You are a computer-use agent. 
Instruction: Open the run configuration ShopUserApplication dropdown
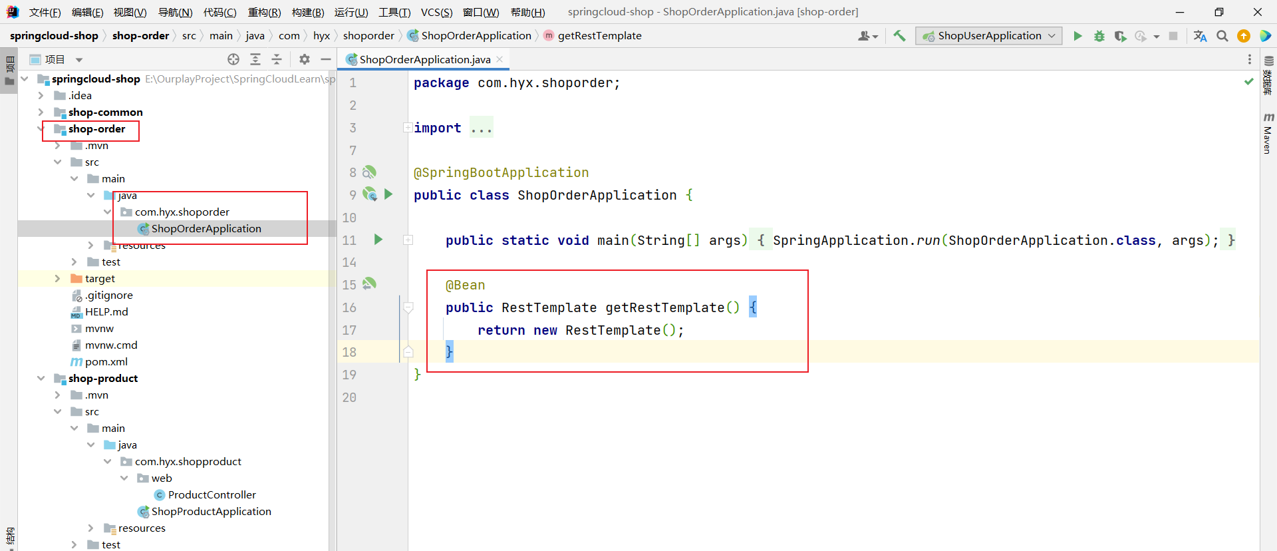(989, 36)
